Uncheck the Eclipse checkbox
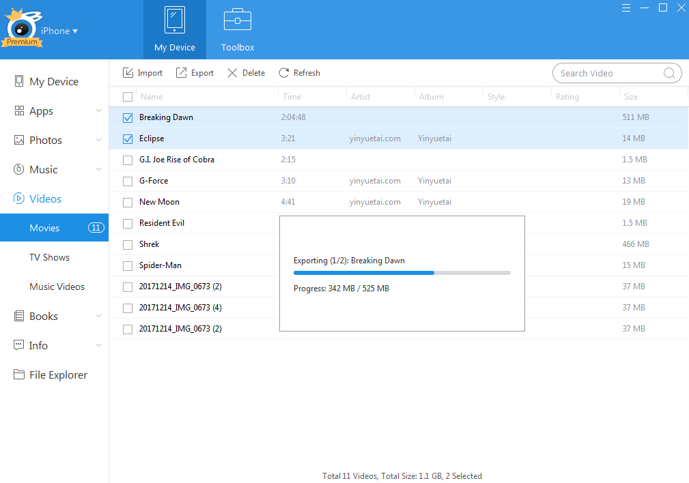Viewport: 689px width, 483px height. (x=128, y=138)
